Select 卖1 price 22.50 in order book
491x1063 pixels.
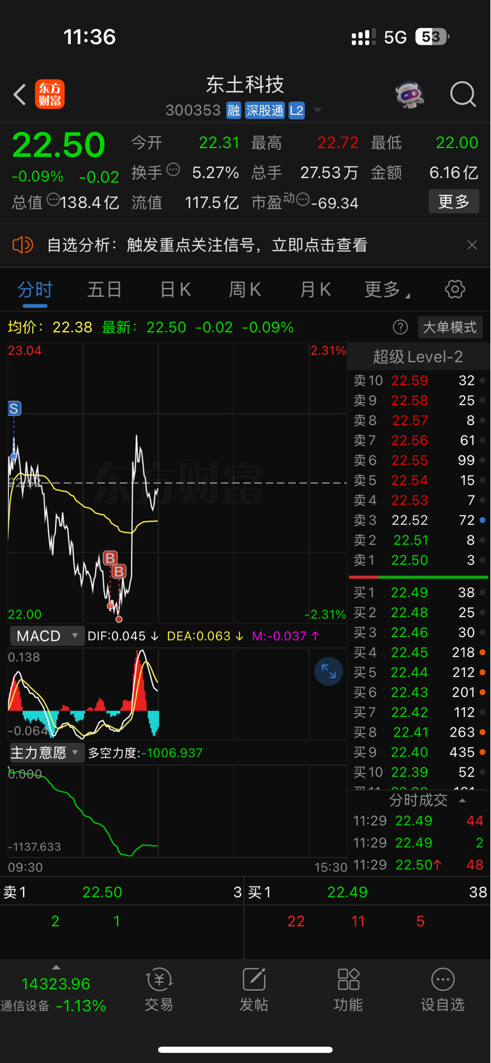pos(419,560)
